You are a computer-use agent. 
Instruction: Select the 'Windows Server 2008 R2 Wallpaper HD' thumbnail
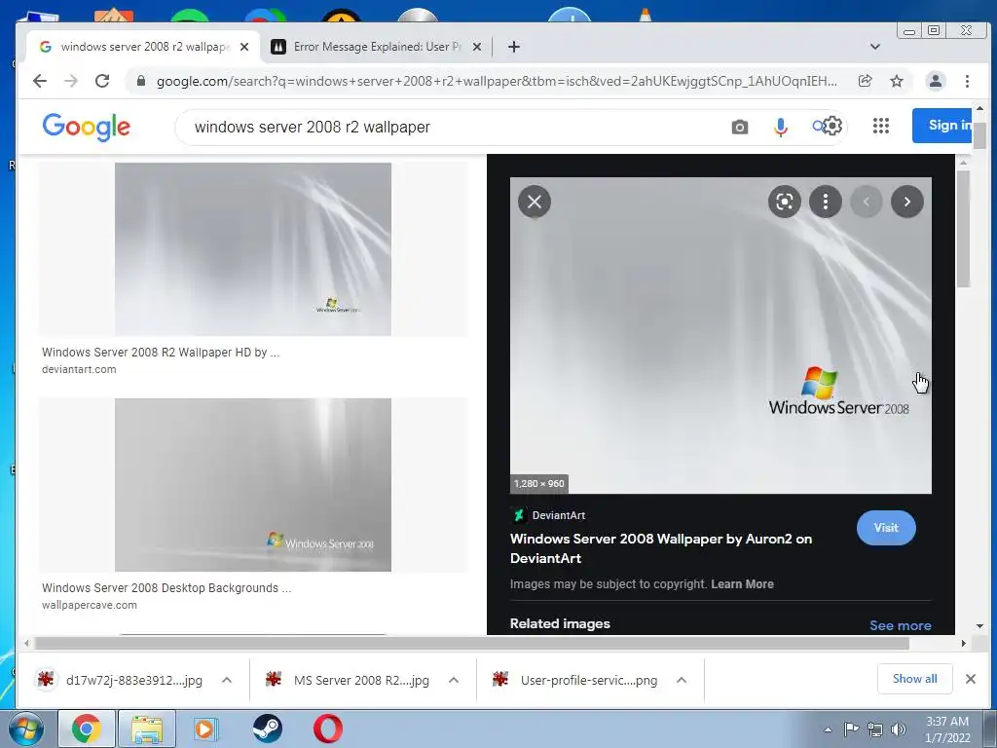(x=253, y=248)
